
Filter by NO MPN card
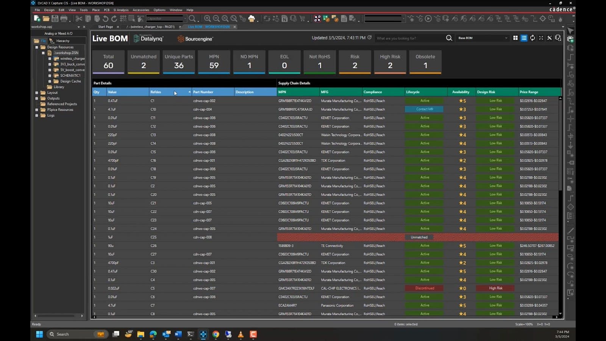[249, 62]
